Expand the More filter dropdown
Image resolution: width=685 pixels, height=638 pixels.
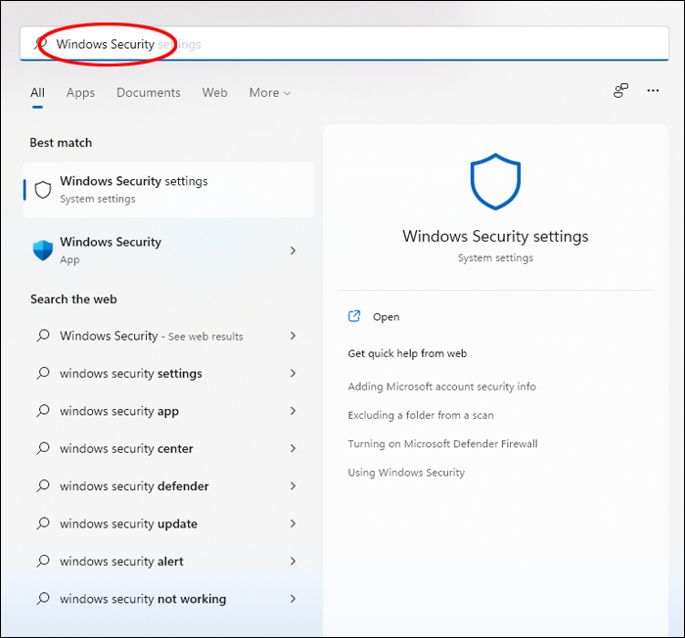pos(270,93)
